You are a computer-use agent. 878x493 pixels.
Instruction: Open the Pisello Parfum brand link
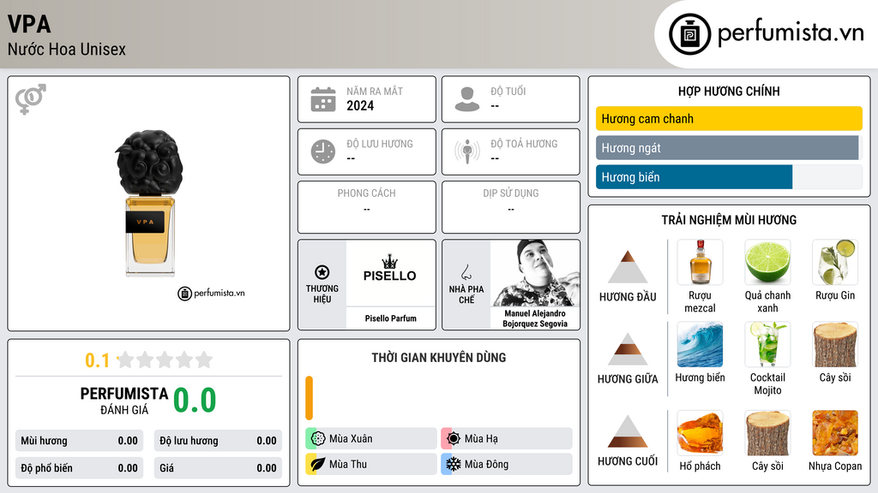coord(390,318)
